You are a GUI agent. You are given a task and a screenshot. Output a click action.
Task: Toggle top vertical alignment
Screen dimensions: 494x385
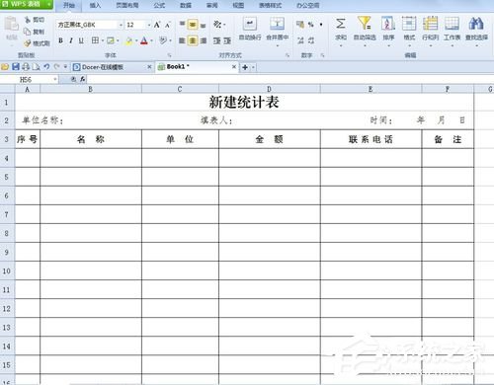coord(182,24)
